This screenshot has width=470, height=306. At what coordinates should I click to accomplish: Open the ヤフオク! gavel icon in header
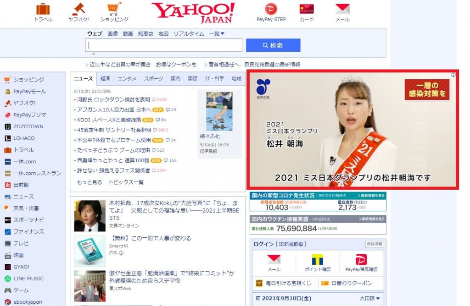click(x=78, y=9)
